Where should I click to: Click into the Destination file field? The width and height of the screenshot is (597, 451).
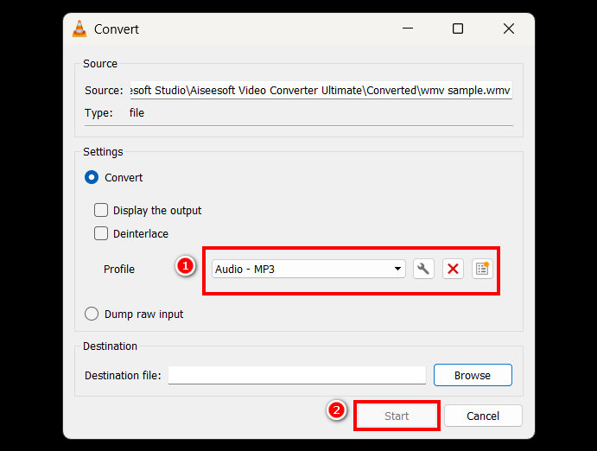point(296,375)
